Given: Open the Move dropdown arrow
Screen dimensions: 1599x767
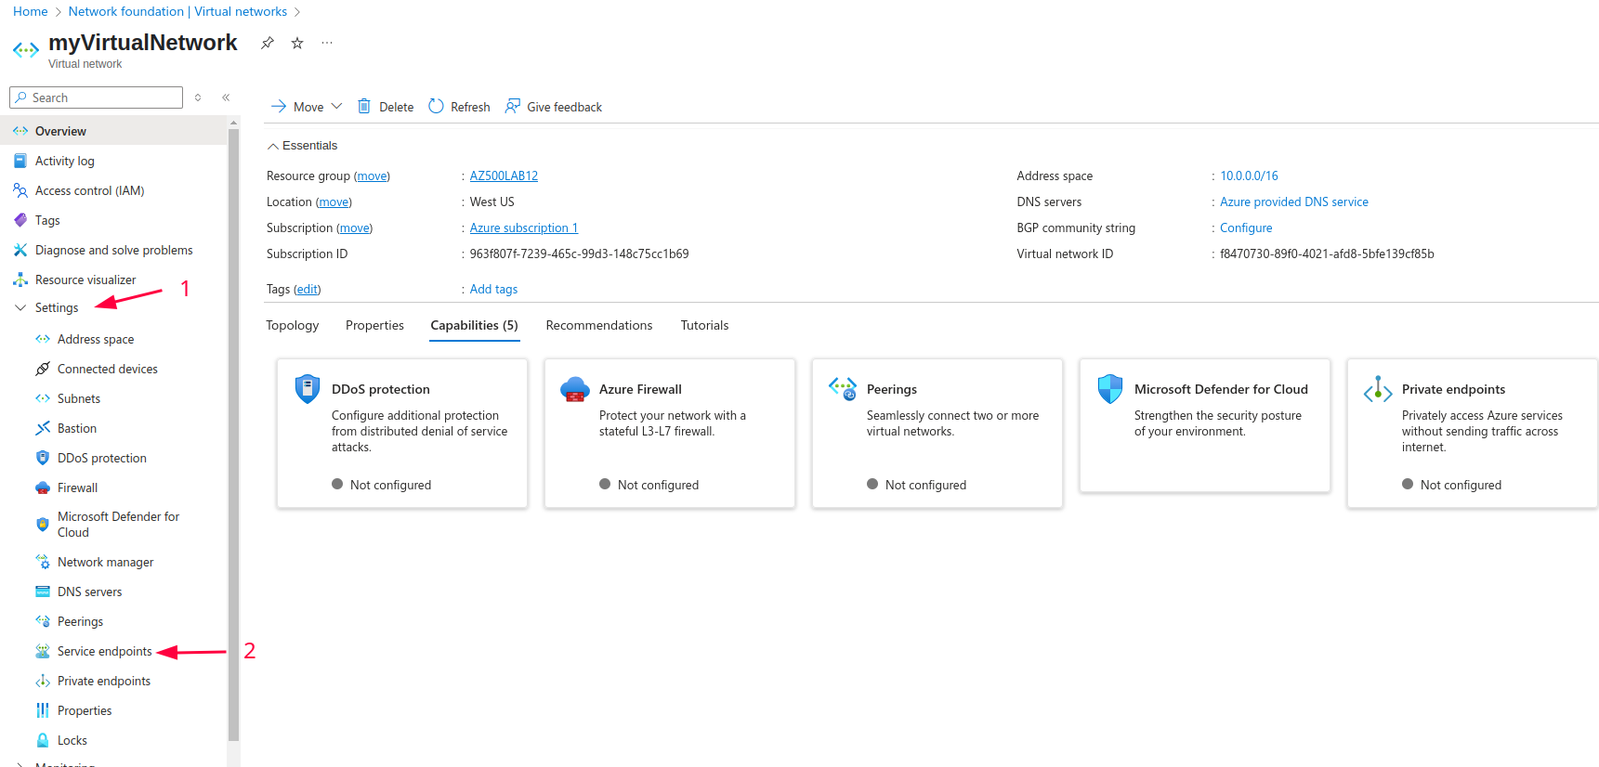Looking at the screenshot, I should [336, 106].
